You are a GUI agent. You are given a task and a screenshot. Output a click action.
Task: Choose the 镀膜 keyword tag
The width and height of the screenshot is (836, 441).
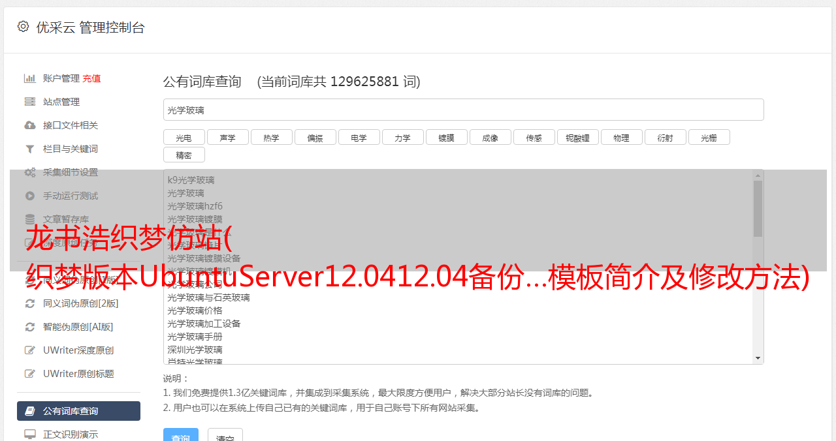pyautogui.click(x=446, y=137)
